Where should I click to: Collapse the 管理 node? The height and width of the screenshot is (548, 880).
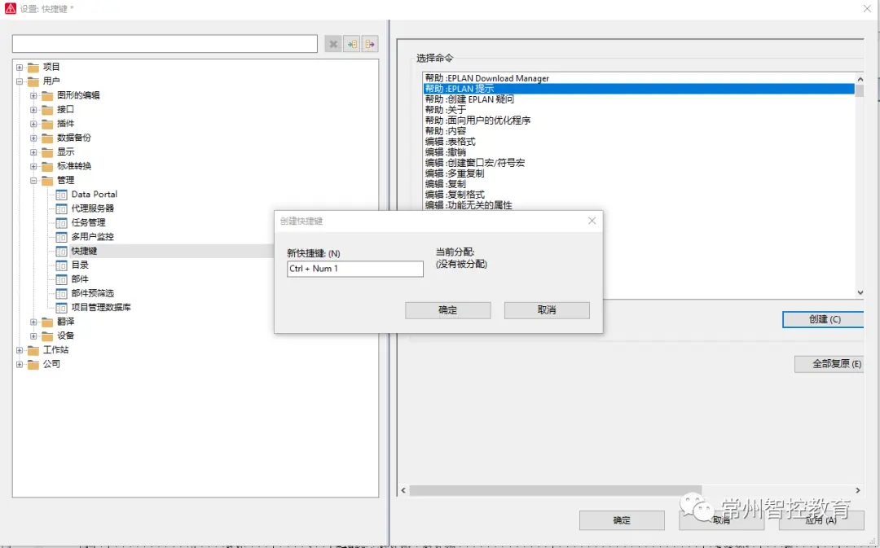tap(33, 181)
